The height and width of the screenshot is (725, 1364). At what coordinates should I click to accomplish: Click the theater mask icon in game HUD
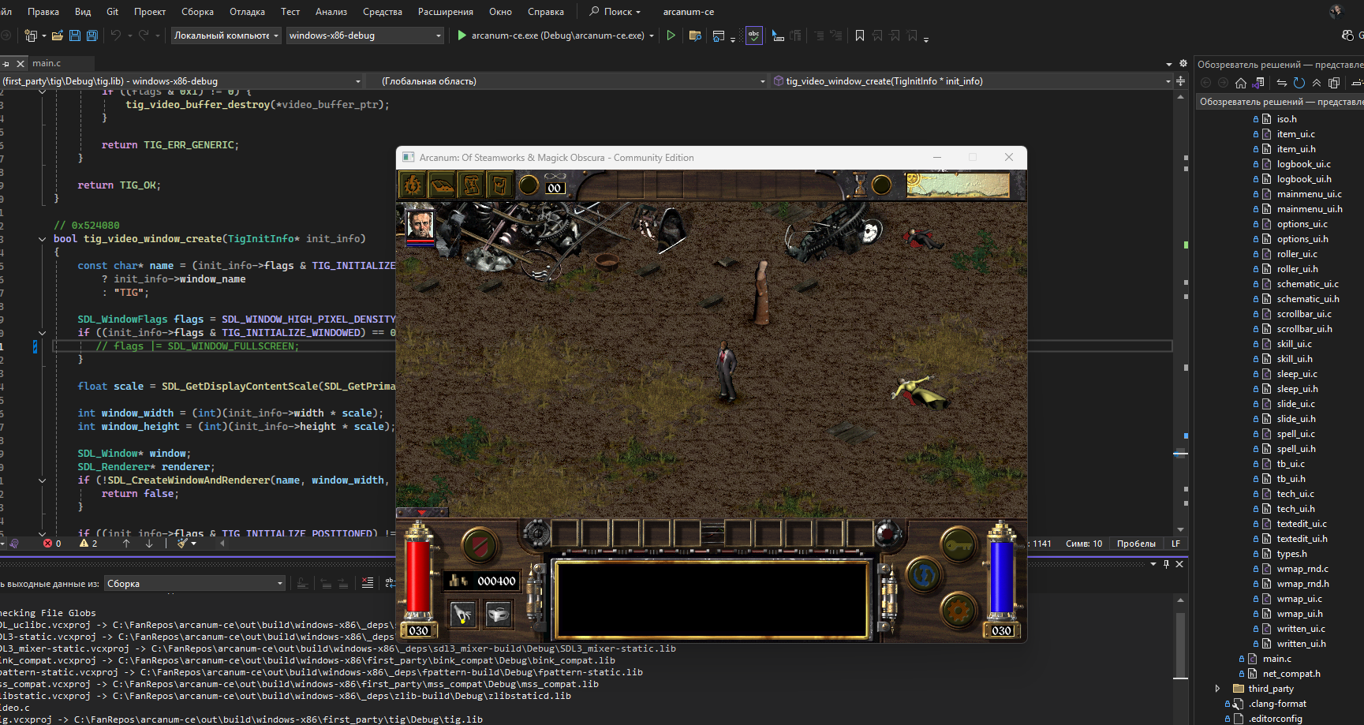tap(498, 614)
